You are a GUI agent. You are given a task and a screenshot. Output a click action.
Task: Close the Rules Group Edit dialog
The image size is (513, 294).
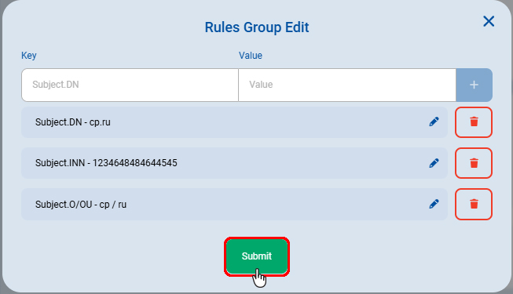(x=489, y=22)
